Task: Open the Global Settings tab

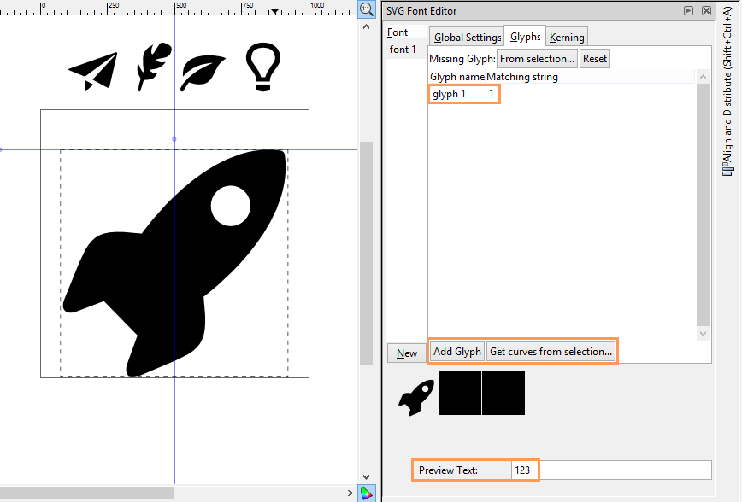Action: click(466, 37)
